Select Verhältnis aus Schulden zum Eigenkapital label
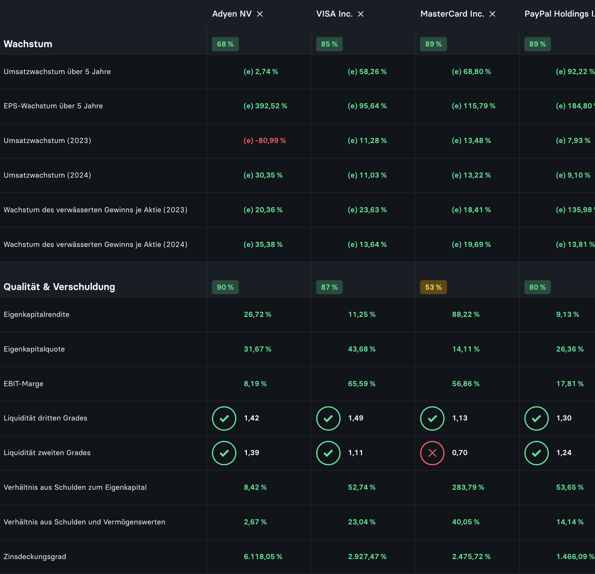595x574 pixels. pos(75,487)
